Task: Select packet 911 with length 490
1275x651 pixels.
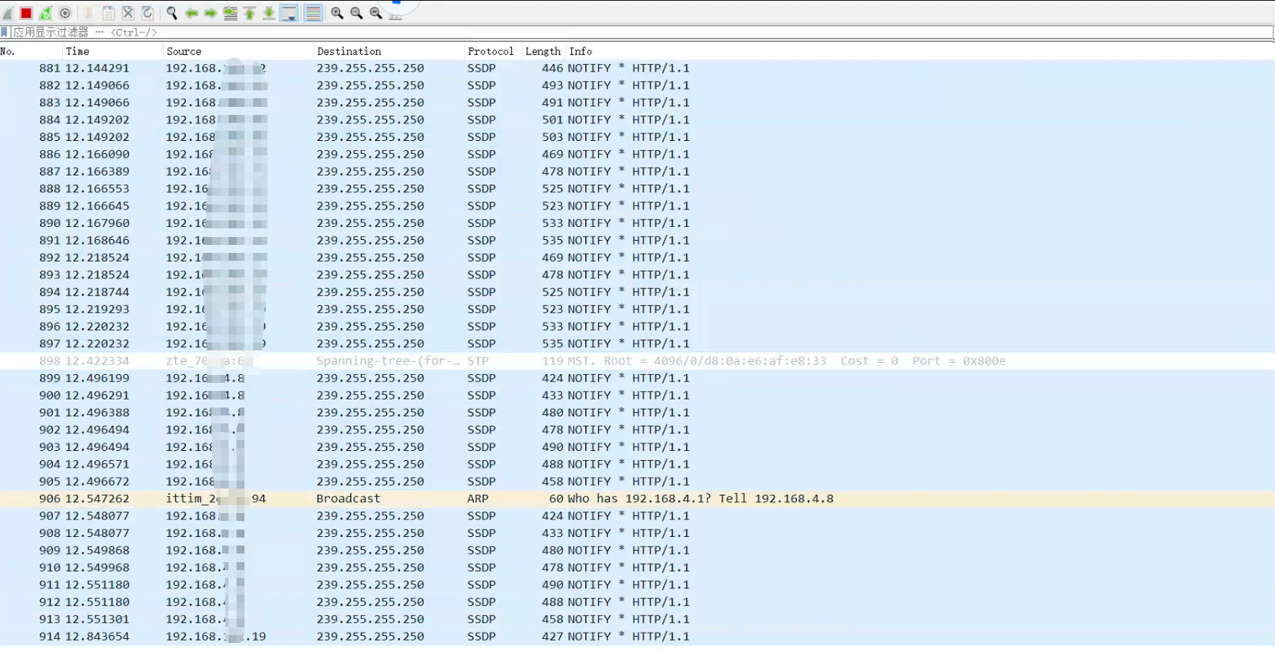Action: pos(637,585)
